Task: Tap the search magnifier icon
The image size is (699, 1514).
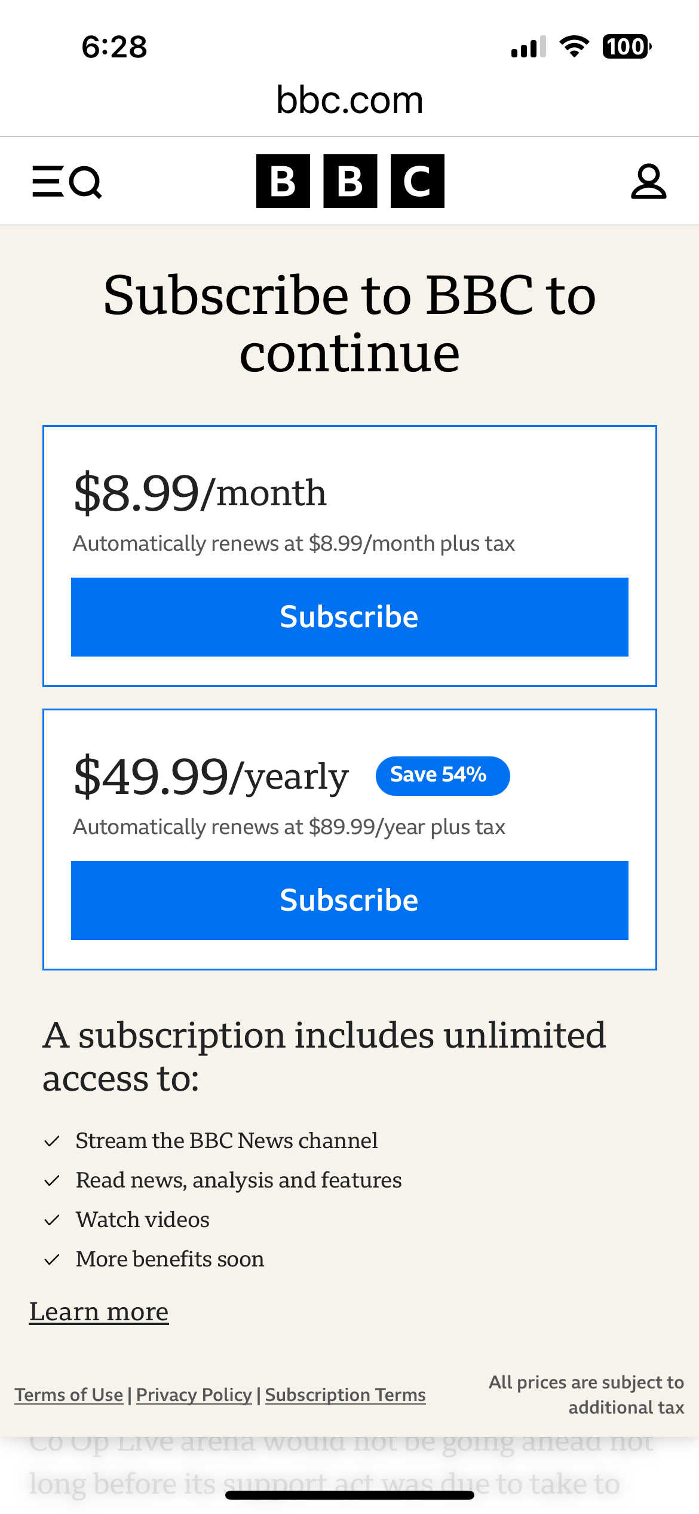Action: [x=85, y=182]
